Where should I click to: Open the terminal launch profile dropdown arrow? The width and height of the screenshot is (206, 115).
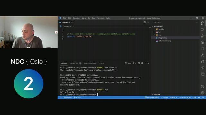(x=136, y=63)
